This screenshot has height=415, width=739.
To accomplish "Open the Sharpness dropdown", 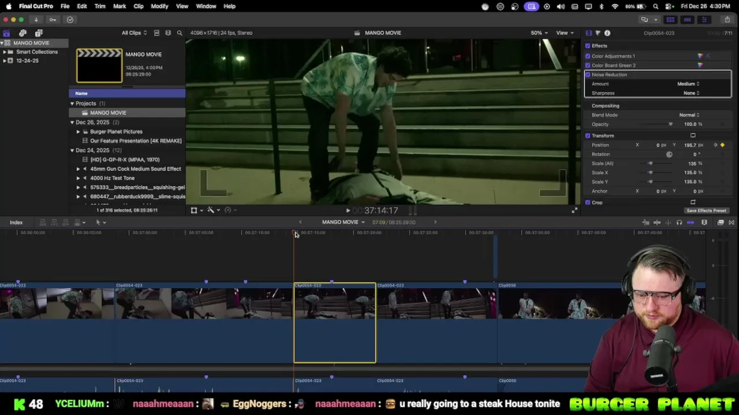I will 691,93.
